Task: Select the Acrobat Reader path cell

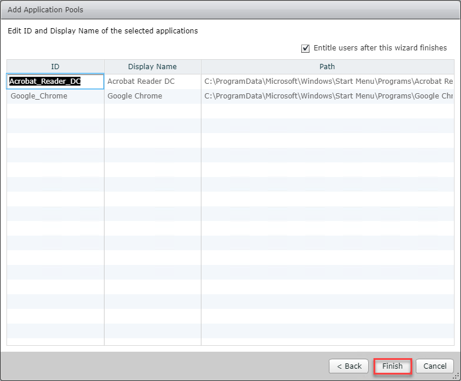Action: pyautogui.click(x=327, y=81)
